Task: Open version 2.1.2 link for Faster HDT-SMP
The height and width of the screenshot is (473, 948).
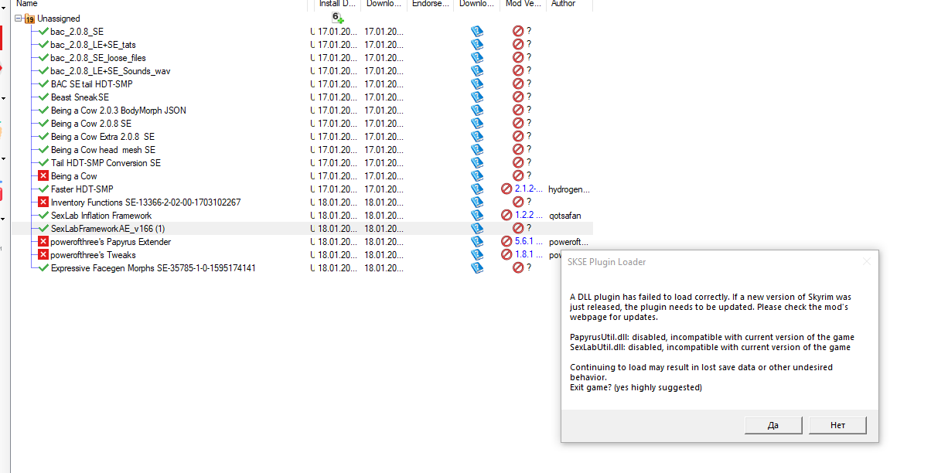Action: point(529,189)
